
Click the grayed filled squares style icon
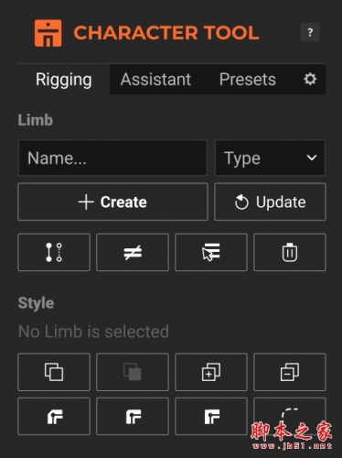point(133,372)
